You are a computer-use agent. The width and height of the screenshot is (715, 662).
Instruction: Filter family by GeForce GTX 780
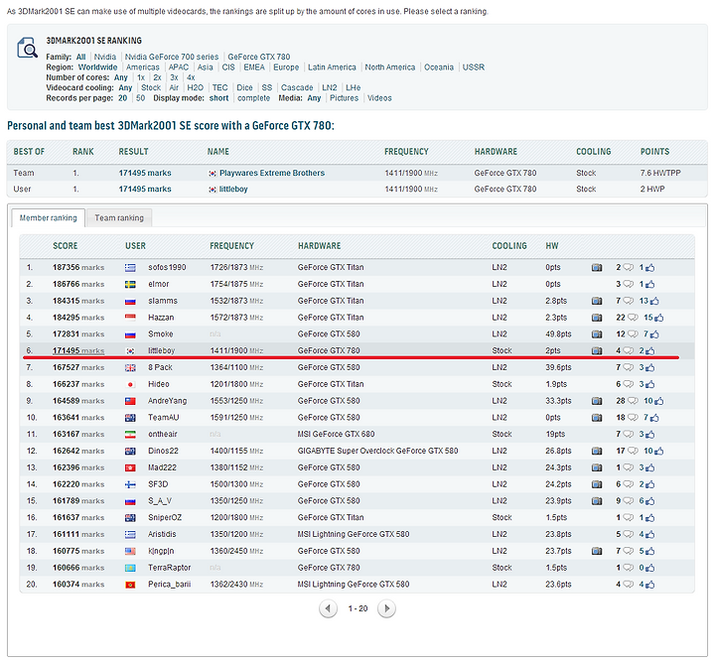(x=258, y=57)
